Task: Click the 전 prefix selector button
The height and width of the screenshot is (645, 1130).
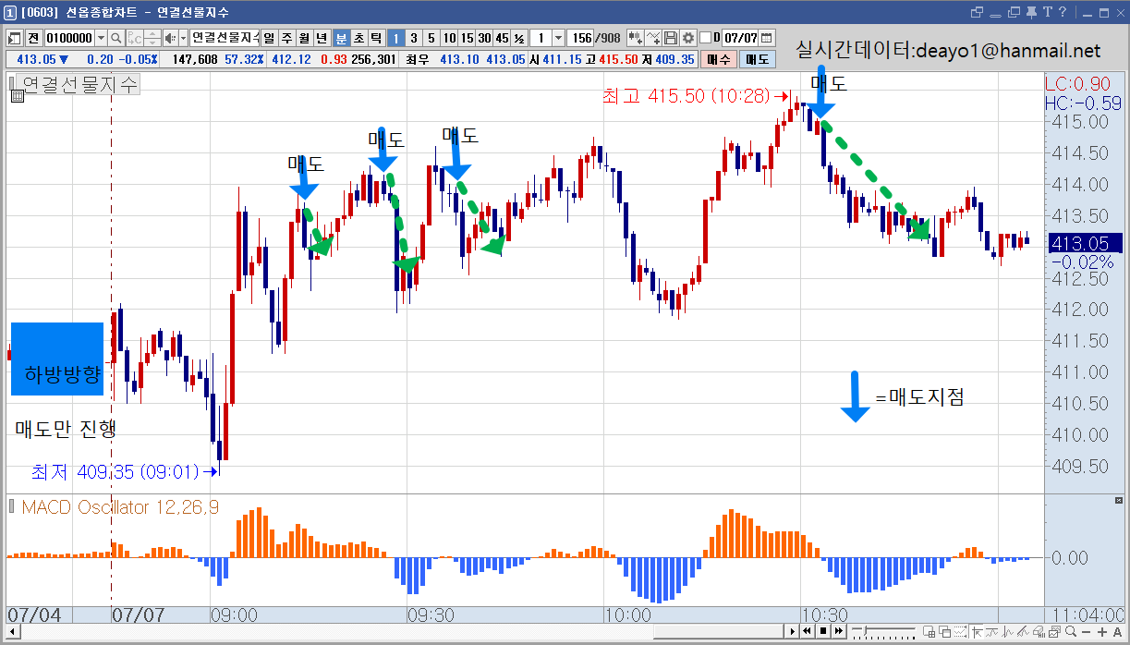Action: point(33,38)
